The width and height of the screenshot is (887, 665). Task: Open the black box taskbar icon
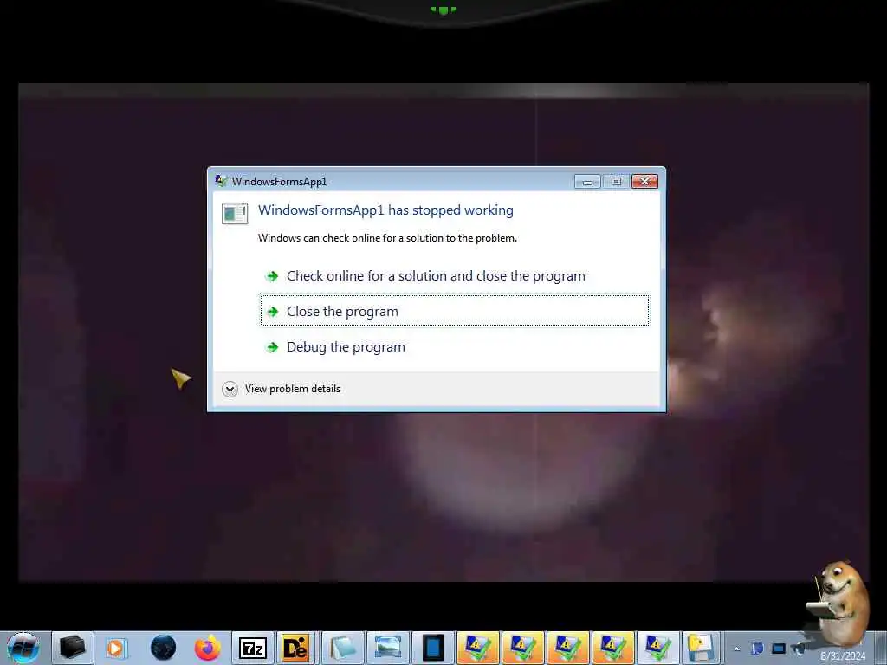click(x=73, y=648)
